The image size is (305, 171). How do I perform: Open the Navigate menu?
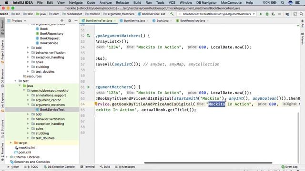tap(76, 3)
